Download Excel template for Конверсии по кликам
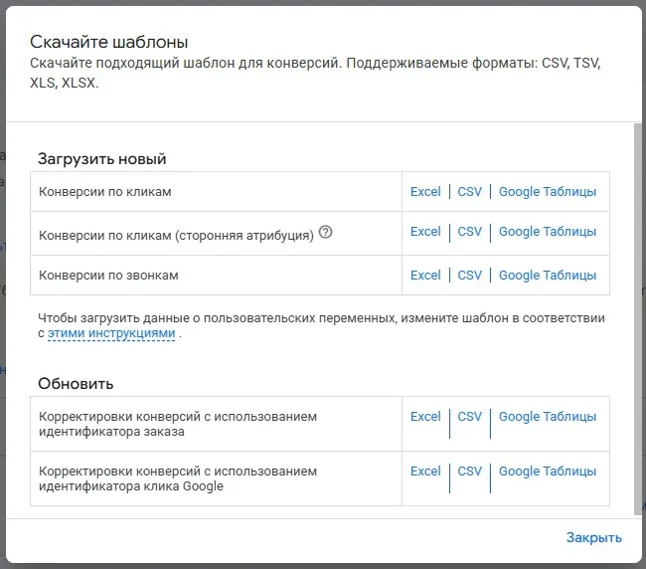Screen dimensions: 646x569 pos(425,192)
